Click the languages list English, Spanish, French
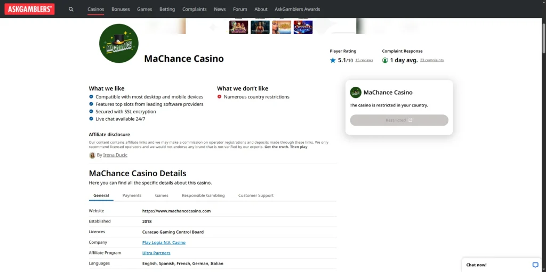The width and height of the screenshot is (546, 272). [x=183, y=263]
